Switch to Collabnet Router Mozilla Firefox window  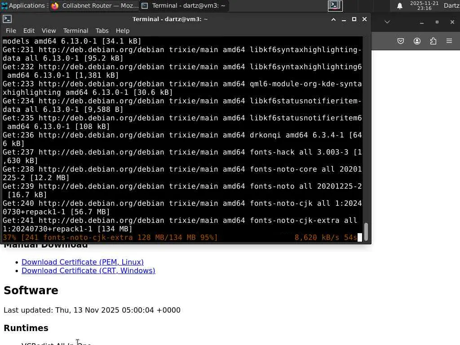[x=95, y=5]
